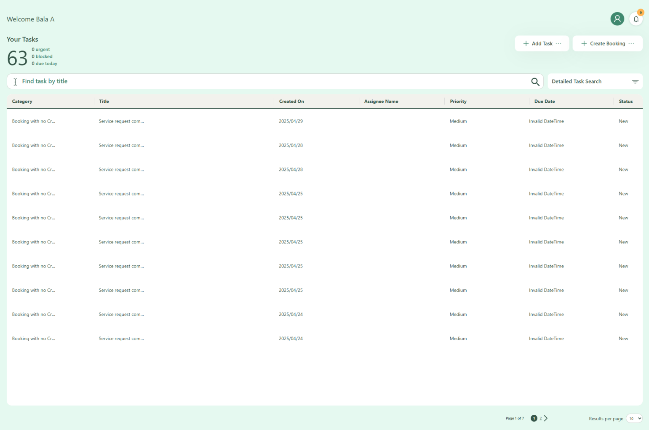Focus the Find task by title field
Image resolution: width=649 pixels, height=430 pixels.
[x=270, y=81]
